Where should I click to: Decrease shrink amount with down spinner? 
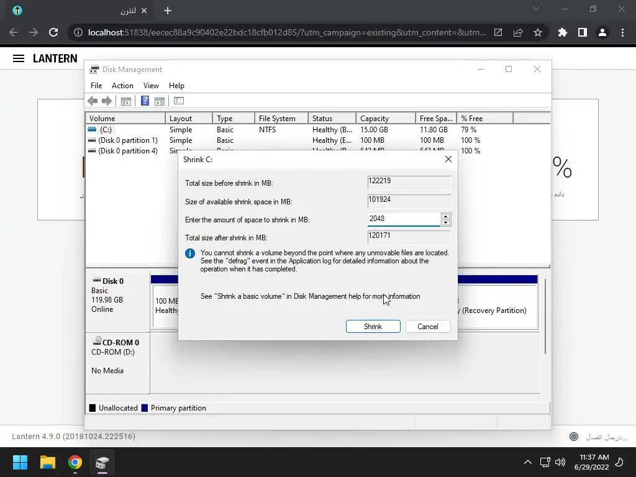point(445,223)
